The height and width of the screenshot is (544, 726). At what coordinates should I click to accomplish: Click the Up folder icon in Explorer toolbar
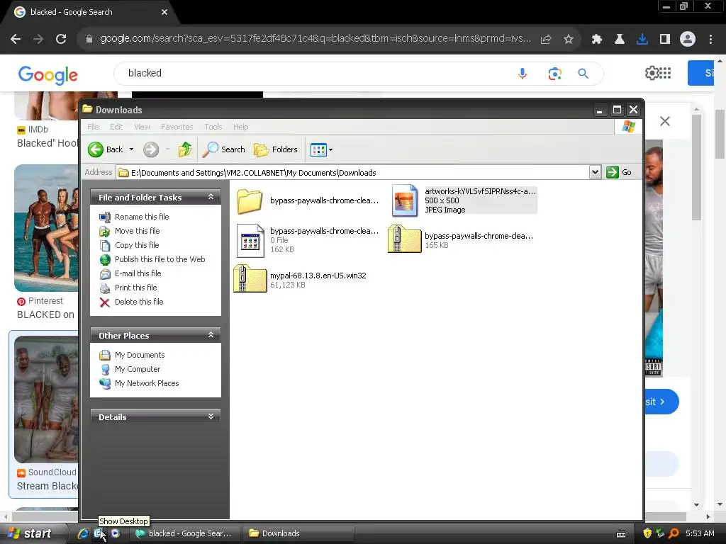185,149
